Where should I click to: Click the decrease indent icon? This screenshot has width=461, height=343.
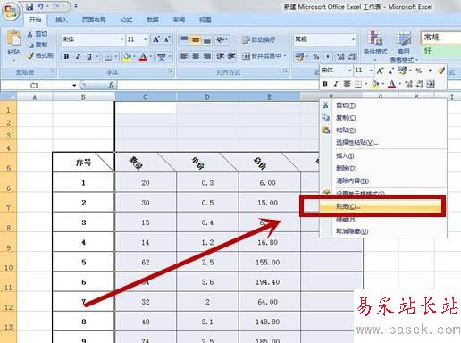pyautogui.click(x=221, y=56)
